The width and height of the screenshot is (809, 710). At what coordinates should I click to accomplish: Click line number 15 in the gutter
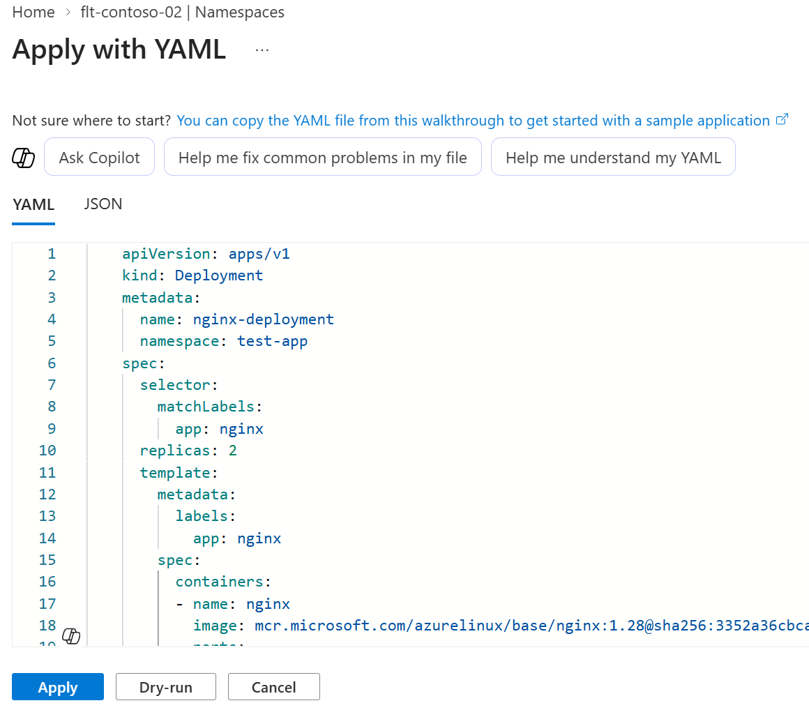pos(47,560)
